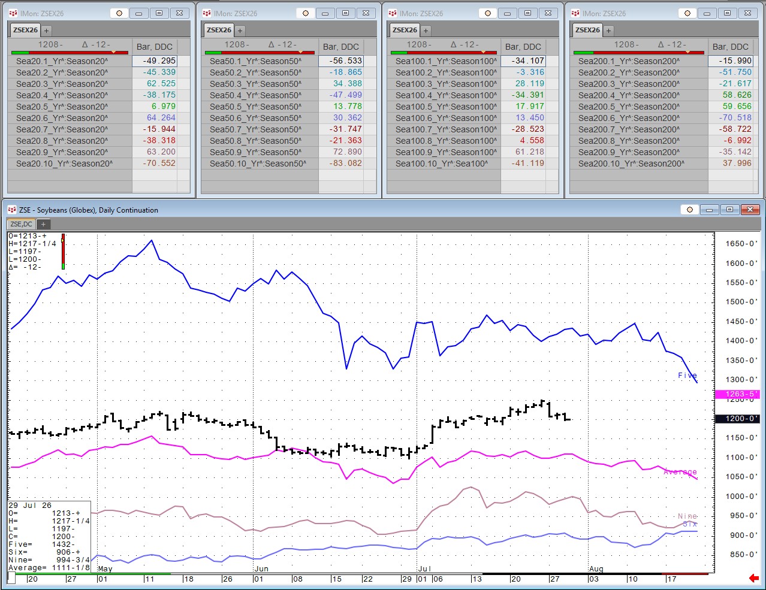Click the 64.264 value in Season20 monitor
Screen dimensions: 766x590
[161, 118]
